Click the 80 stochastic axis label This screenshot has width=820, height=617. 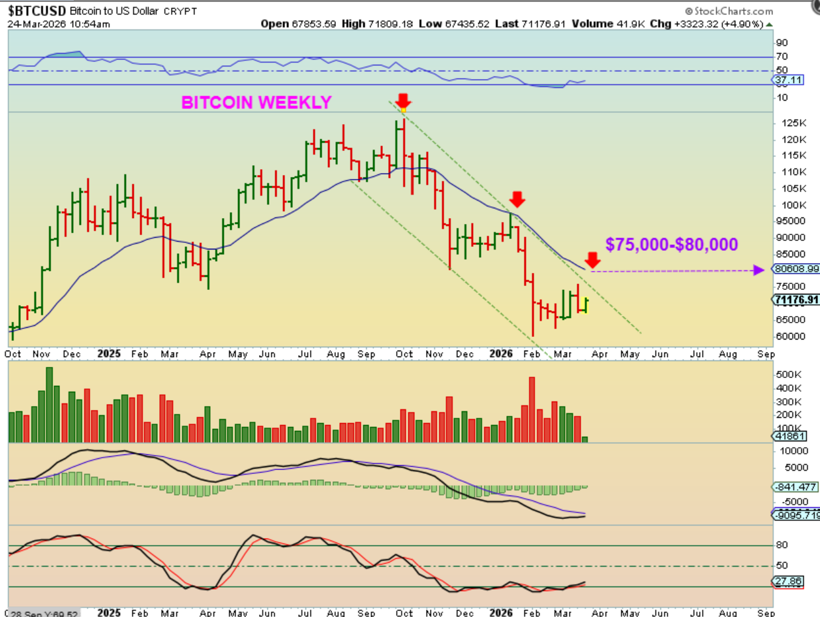(x=781, y=545)
